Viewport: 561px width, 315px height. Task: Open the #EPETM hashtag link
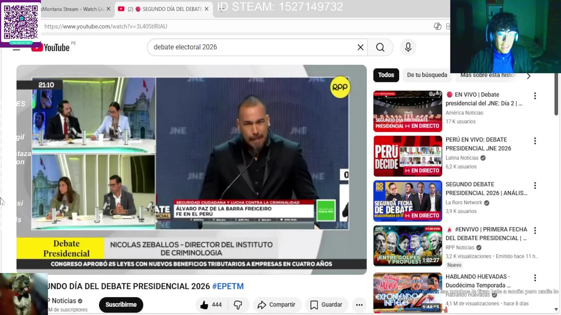click(x=228, y=286)
